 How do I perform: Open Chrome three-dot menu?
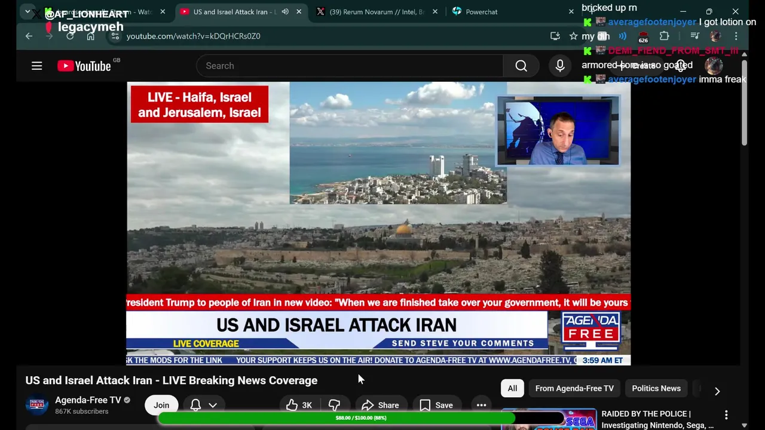click(x=736, y=36)
